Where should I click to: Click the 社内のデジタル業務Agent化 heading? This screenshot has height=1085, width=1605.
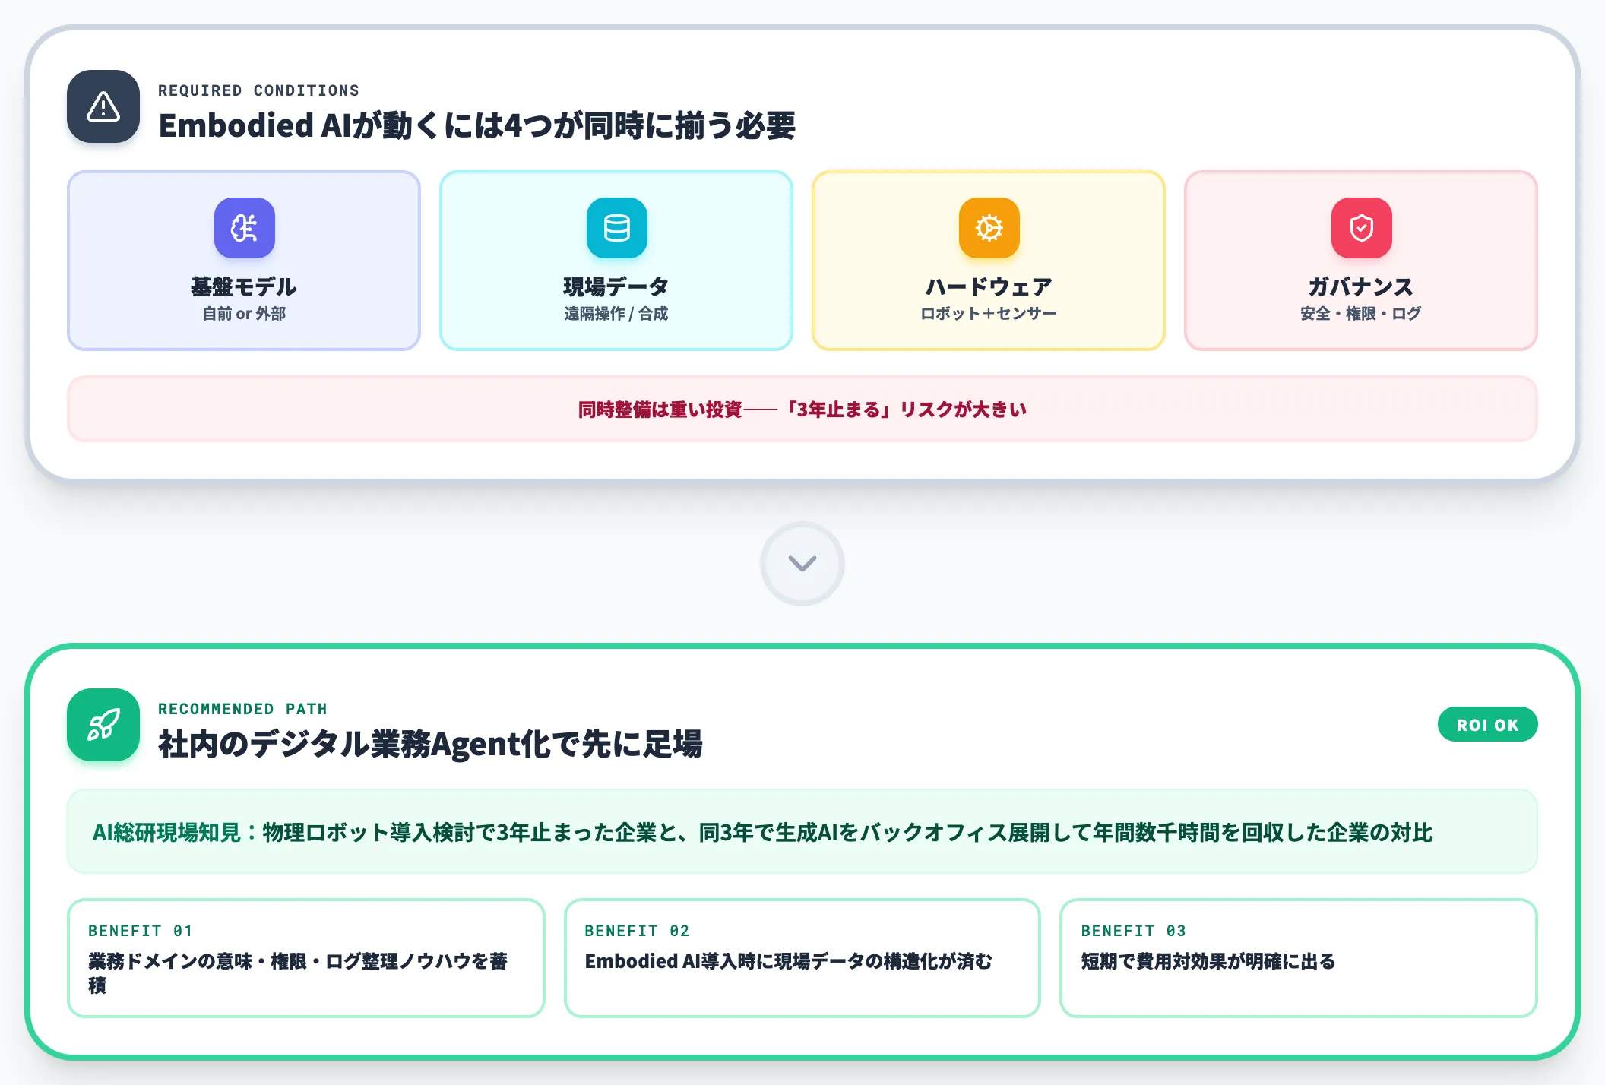(430, 744)
